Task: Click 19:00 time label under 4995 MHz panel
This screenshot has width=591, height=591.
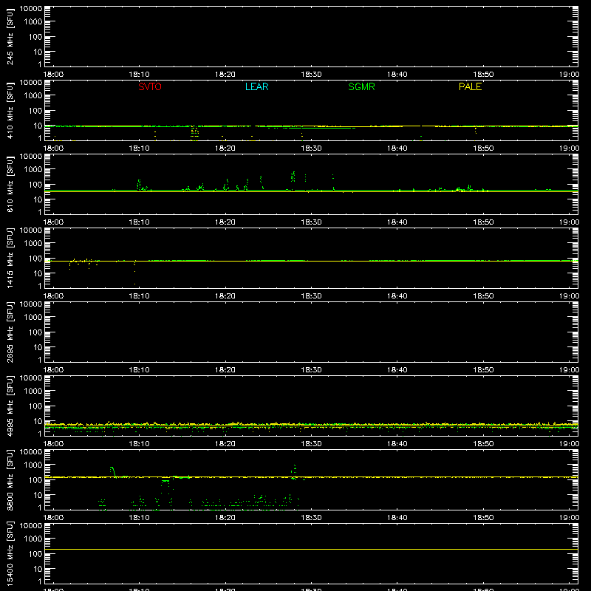Action: [x=569, y=444]
